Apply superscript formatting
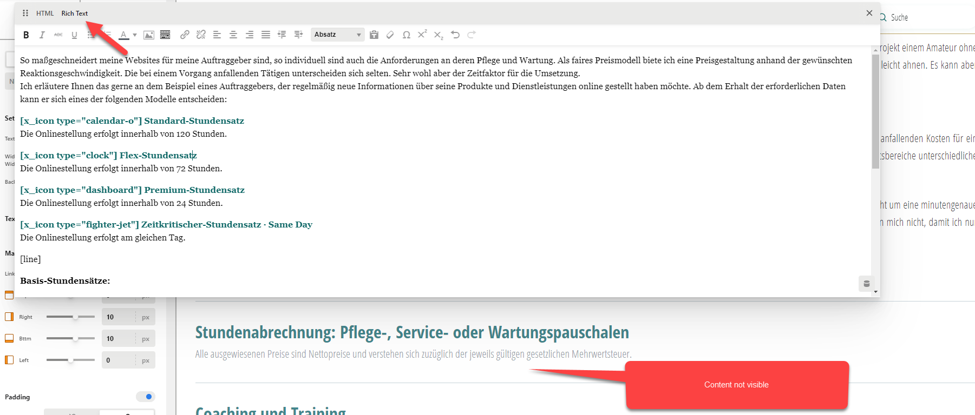This screenshot has height=415, width=975. pos(422,34)
